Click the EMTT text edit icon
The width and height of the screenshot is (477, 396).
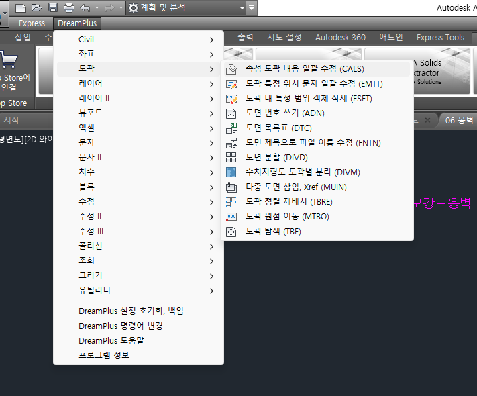click(231, 84)
